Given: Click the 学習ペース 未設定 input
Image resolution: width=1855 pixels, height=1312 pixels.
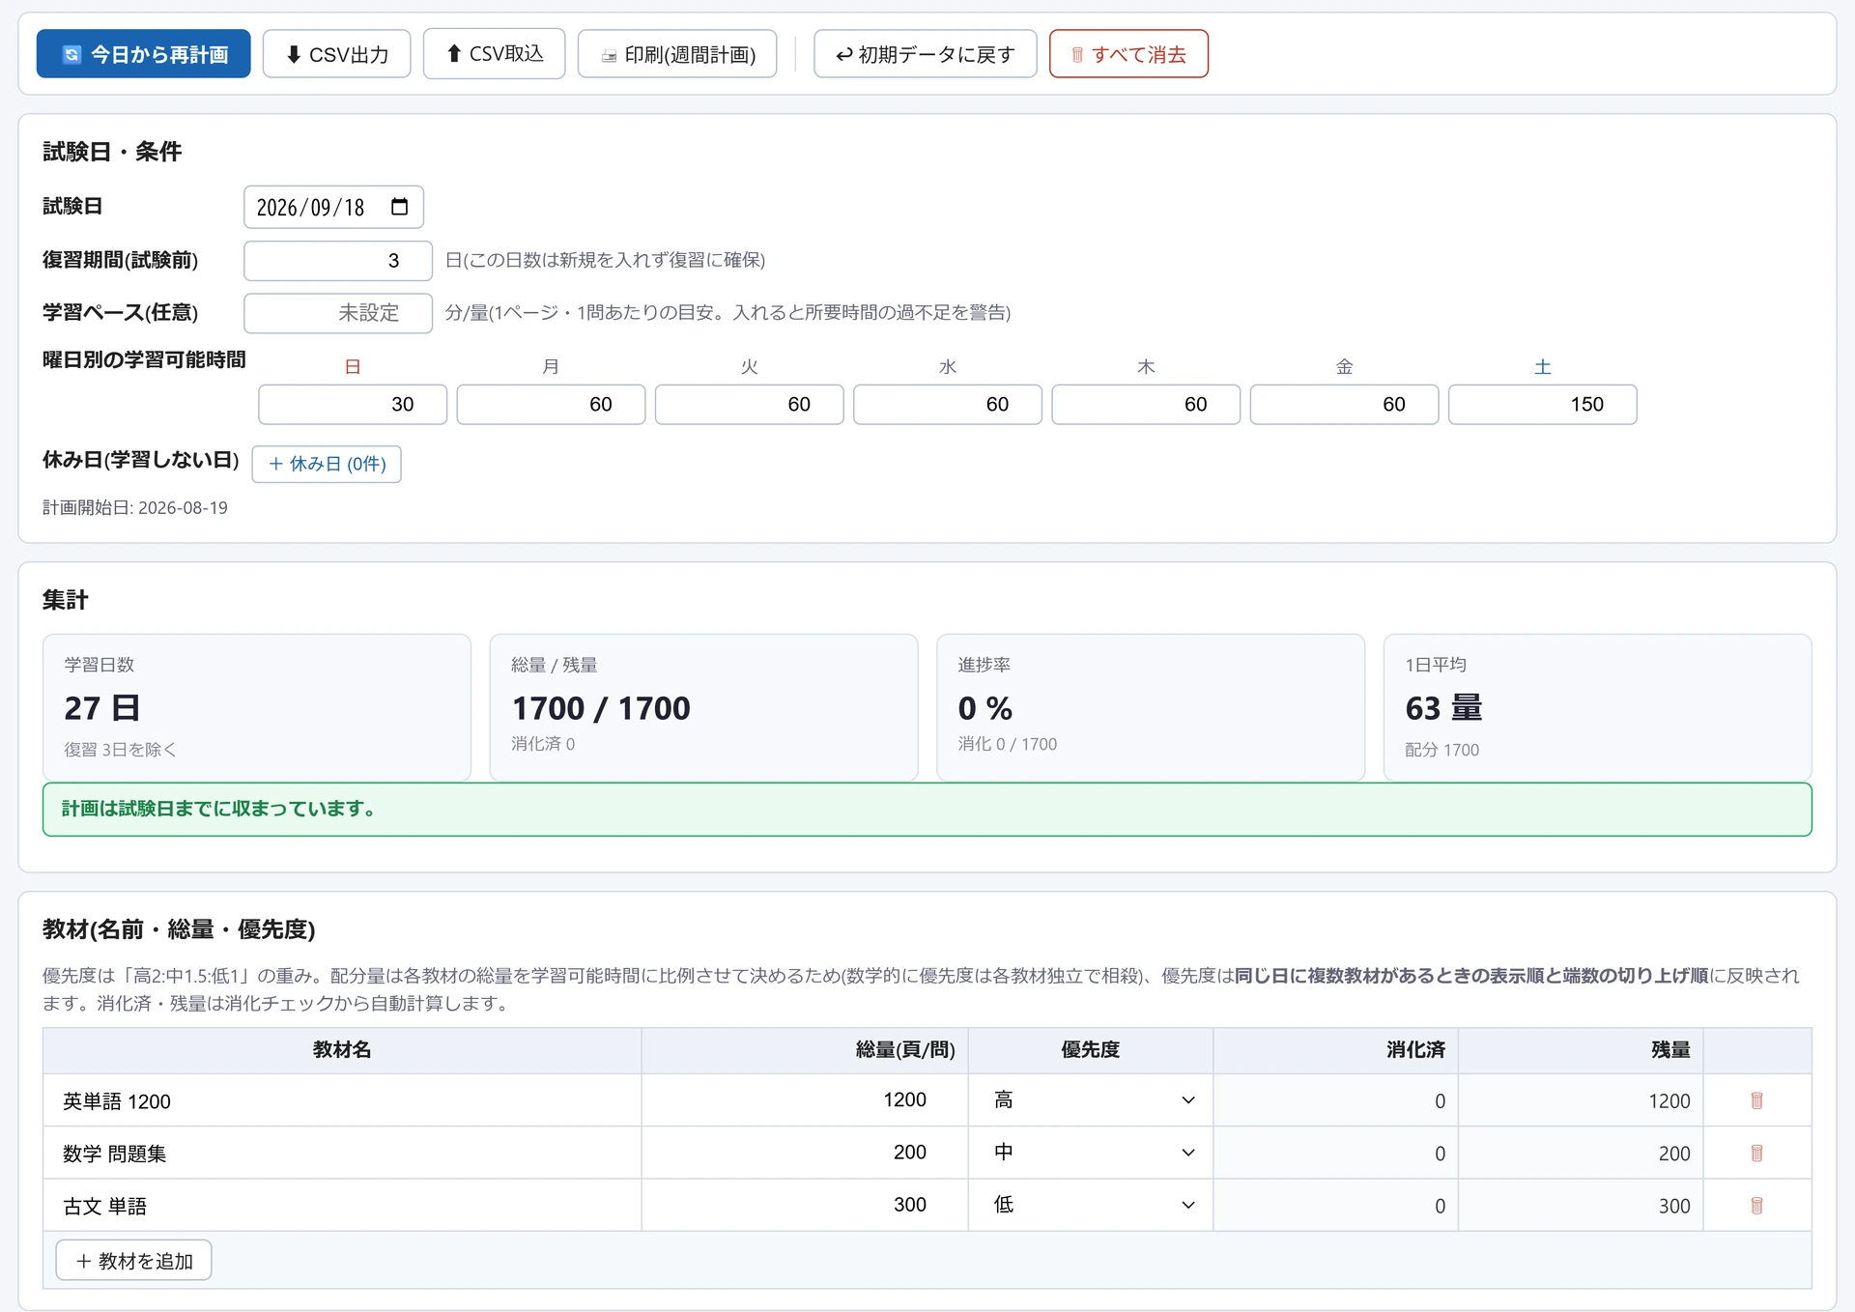Looking at the screenshot, I should tap(338, 313).
